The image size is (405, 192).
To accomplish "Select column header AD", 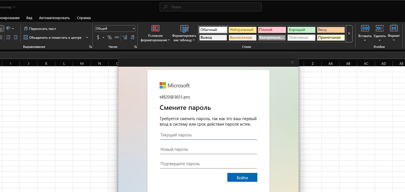I will click(384, 64).
